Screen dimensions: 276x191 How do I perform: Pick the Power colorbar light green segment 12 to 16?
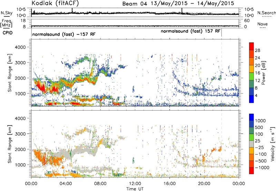(252, 77)
